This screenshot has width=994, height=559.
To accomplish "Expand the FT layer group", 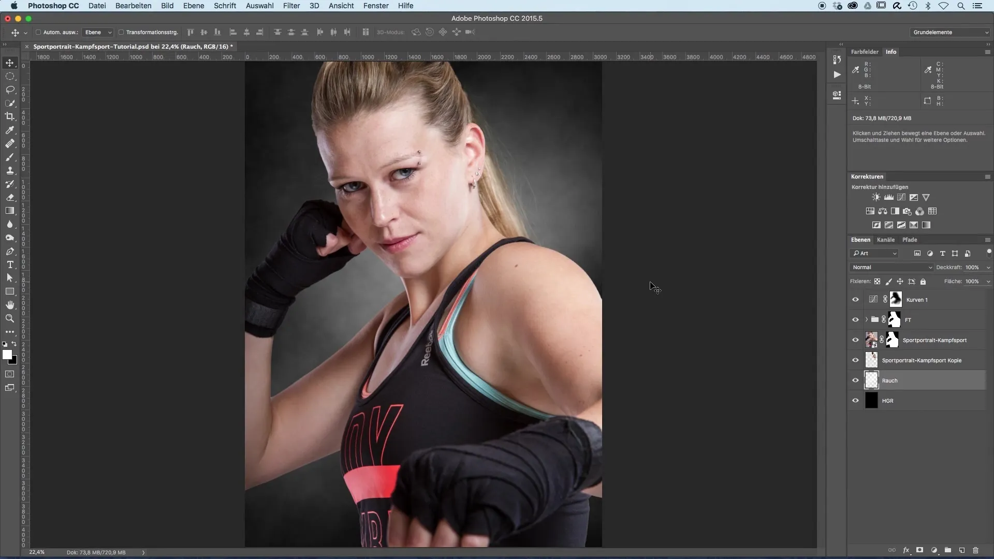I will click(x=866, y=320).
